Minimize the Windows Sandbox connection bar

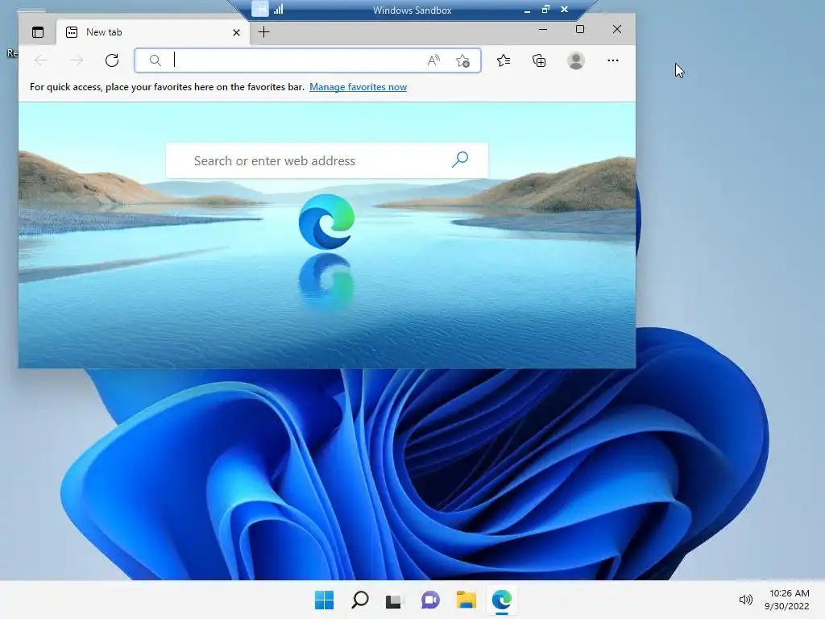tap(527, 10)
